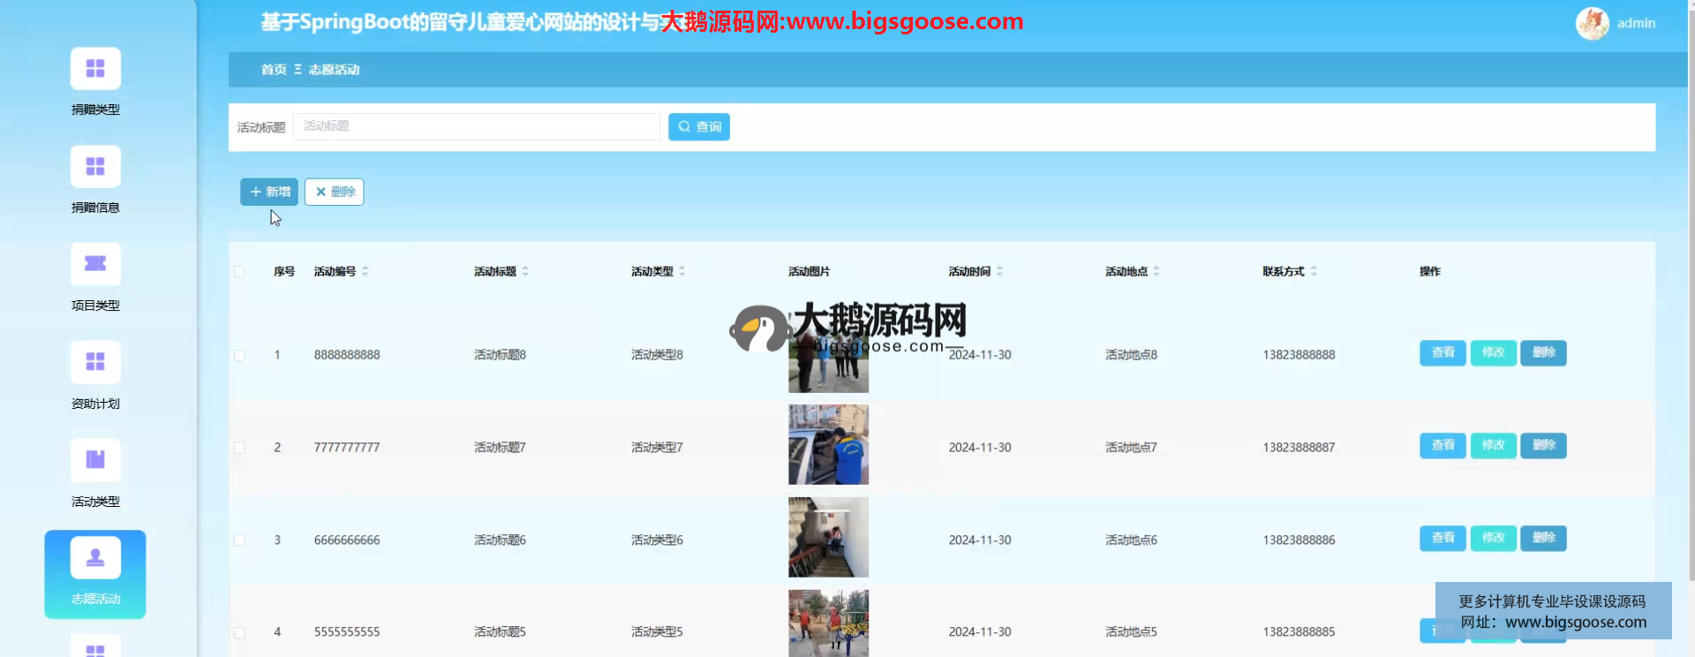This screenshot has width=1695, height=657.
Task: Open the admin user menu
Action: [1636, 23]
